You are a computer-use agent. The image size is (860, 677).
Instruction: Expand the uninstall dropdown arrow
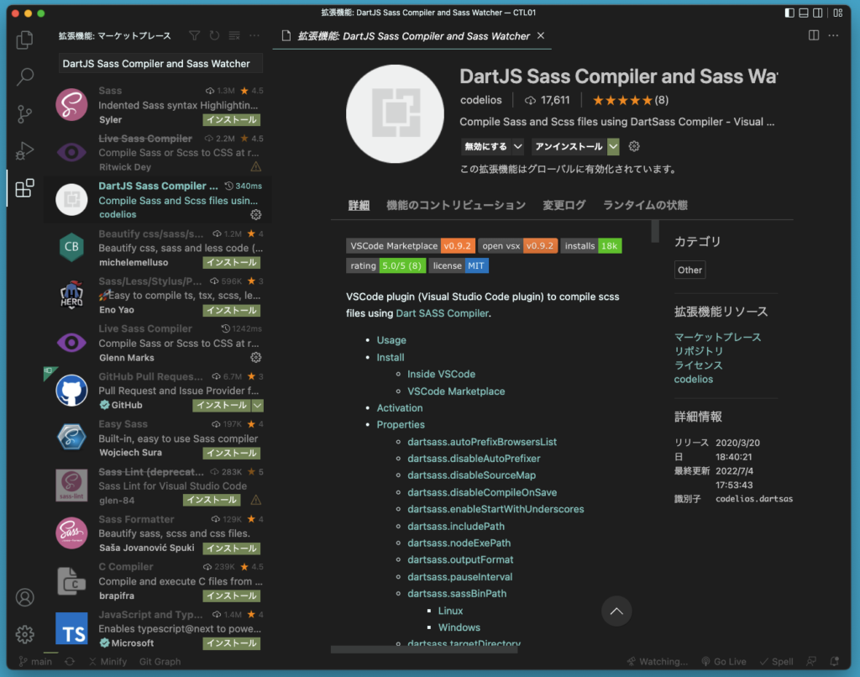[x=614, y=146]
